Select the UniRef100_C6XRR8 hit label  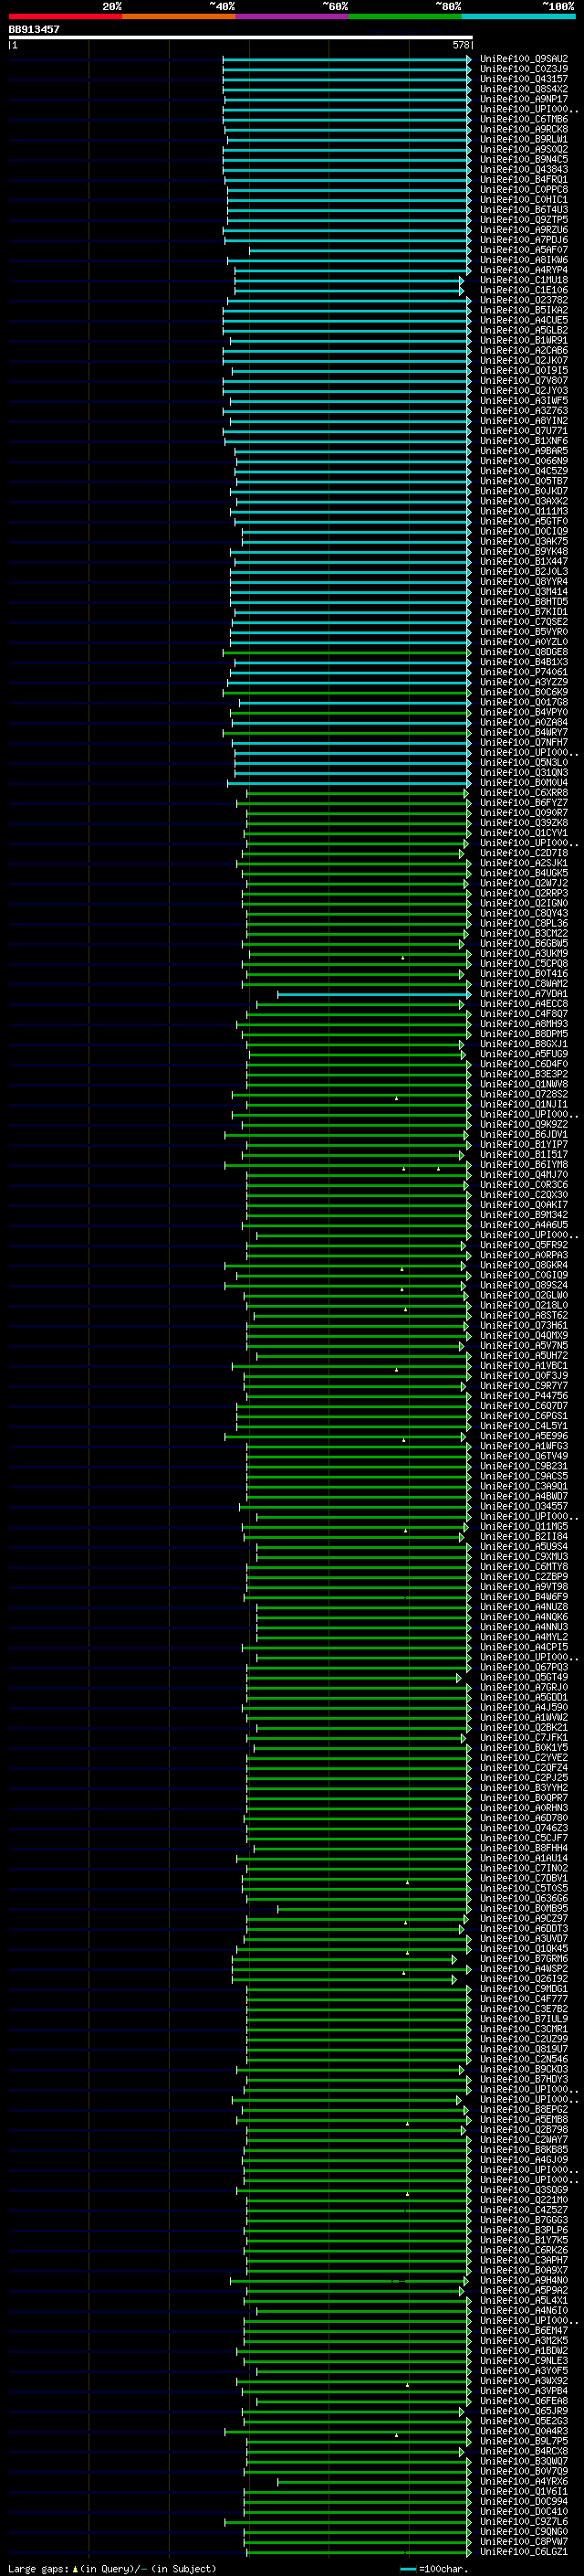(524, 792)
